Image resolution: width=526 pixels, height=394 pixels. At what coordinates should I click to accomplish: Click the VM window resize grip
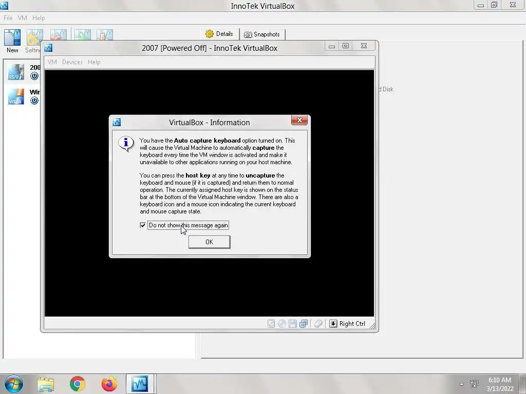click(372, 326)
